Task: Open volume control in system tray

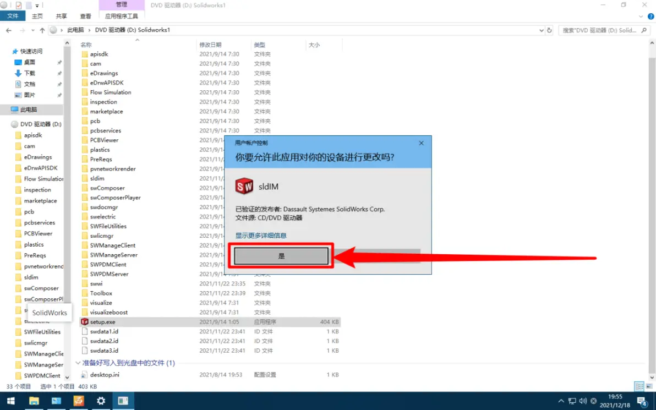Action: click(583, 401)
